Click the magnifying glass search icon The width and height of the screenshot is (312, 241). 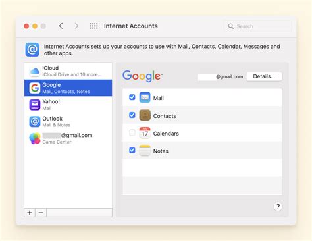tap(230, 26)
